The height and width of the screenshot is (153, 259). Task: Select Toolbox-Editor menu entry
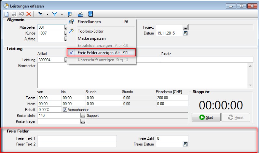click(90, 31)
